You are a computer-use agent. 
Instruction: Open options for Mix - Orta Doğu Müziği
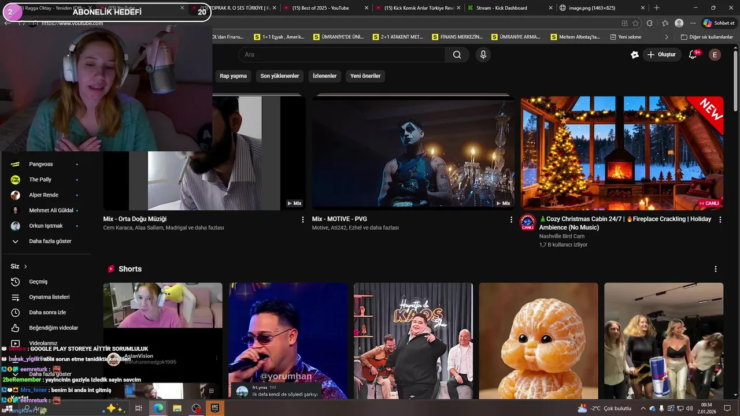pos(302,220)
